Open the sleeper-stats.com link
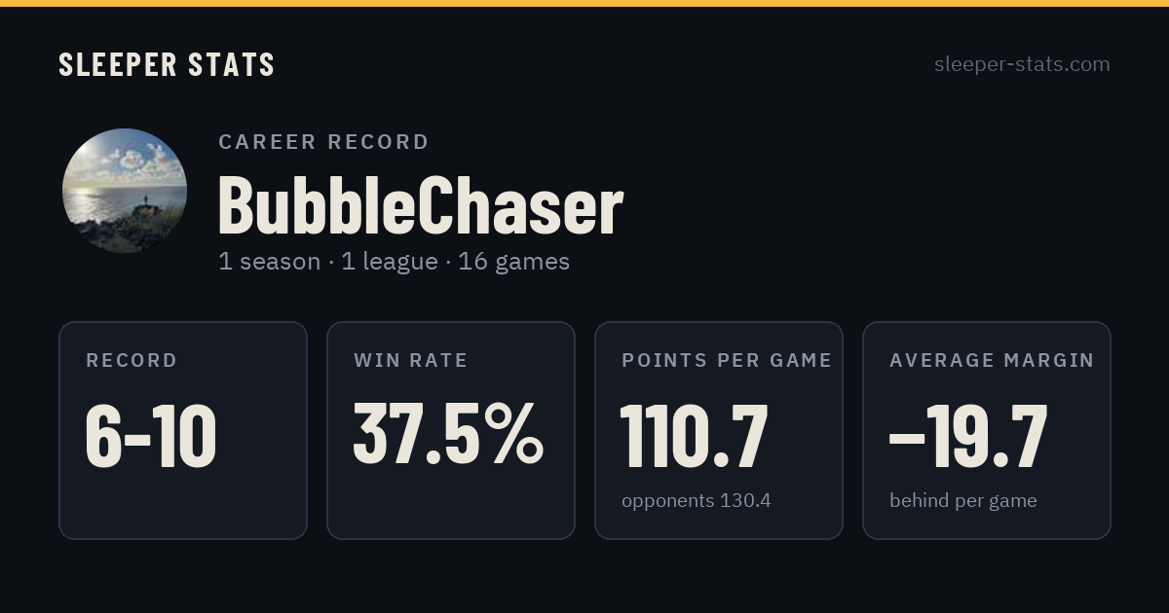Image resolution: width=1169 pixels, height=613 pixels. (1022, 64)
